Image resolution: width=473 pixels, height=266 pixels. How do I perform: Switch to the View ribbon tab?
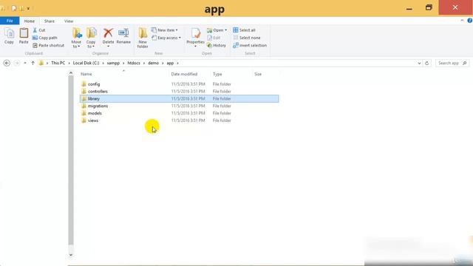tap(69, 21)
